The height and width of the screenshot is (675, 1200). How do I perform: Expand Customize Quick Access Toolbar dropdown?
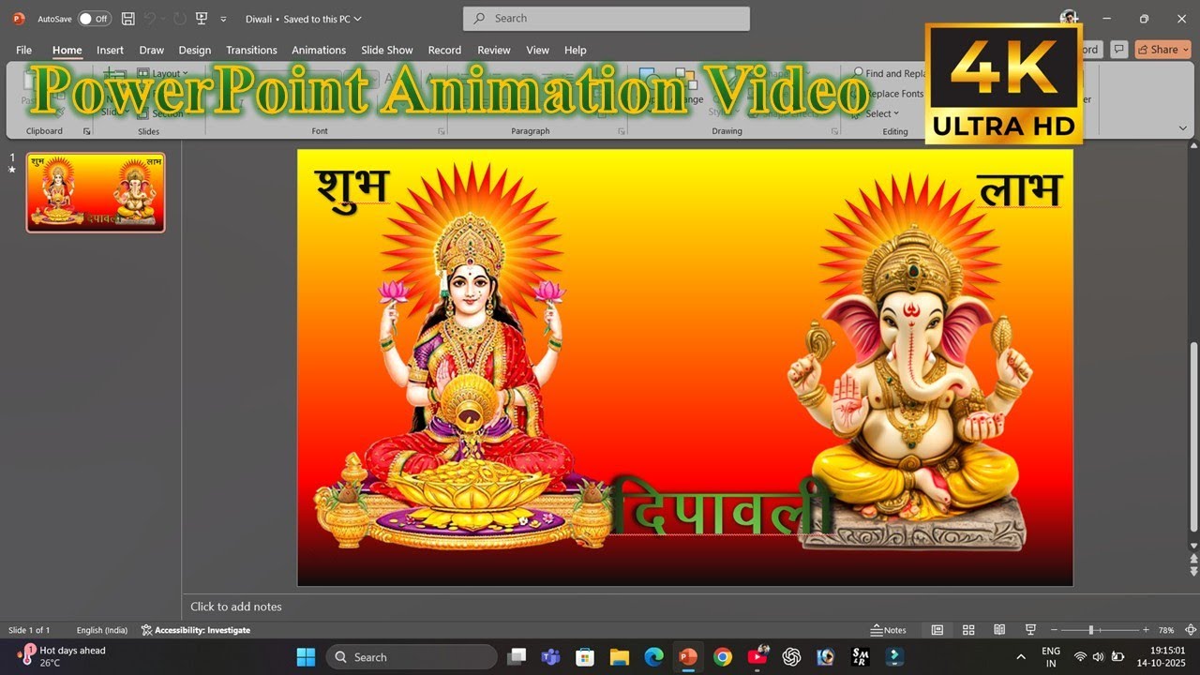(223, 19)
